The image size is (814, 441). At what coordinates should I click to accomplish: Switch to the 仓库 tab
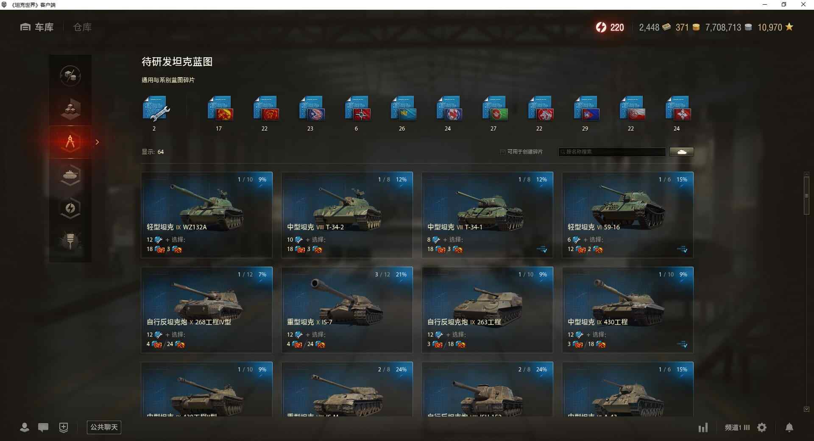pyautogui.click(x=82, y=27)
